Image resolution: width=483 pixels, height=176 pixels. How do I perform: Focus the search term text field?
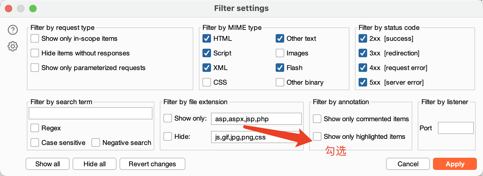pyautogui.click(x=91, y=113)
